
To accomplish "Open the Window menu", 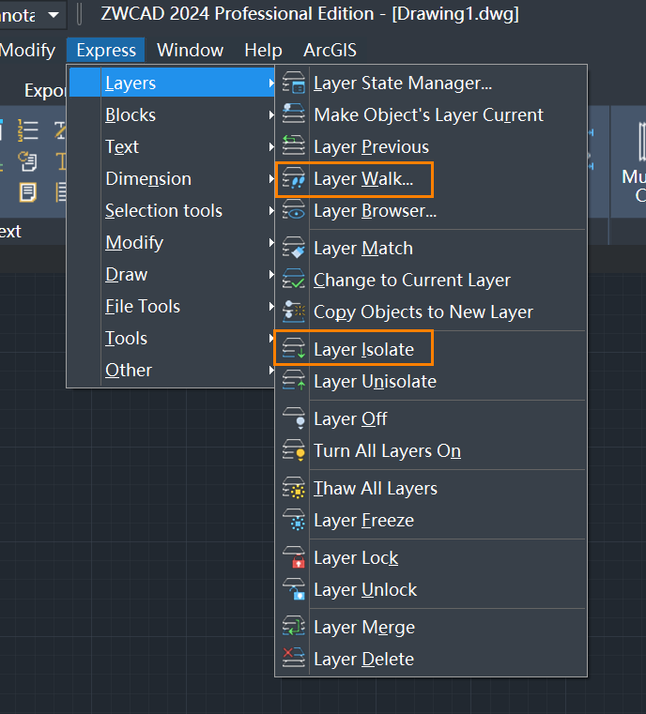I will [190, 50].
